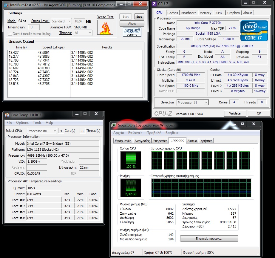Click the Φυσική μνήμη: 30% status bar entry

click(x=198, y=253)
